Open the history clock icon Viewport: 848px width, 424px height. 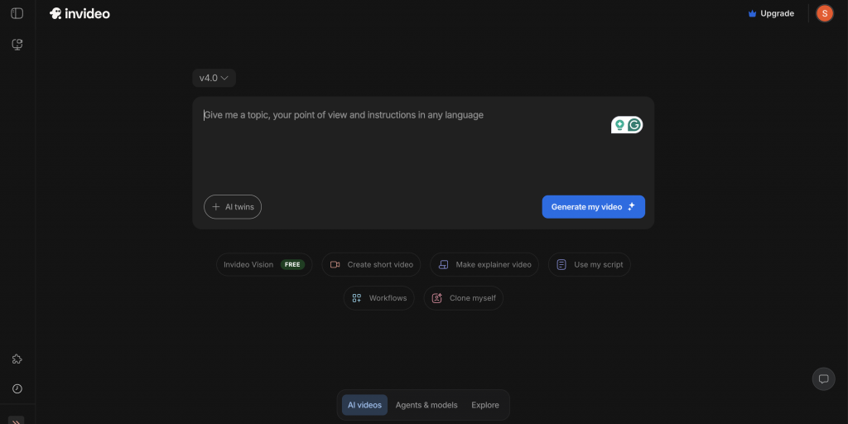[17, 389]
